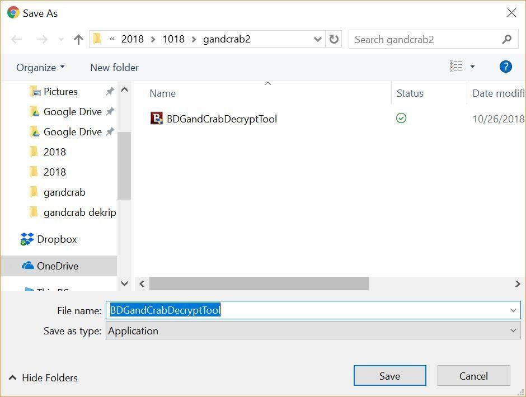Image resolution: width=526 pixels, height=397 pixels.
Task: Select the 1018 breadcrumb in address bar
Action: click(x=173, y=39)
